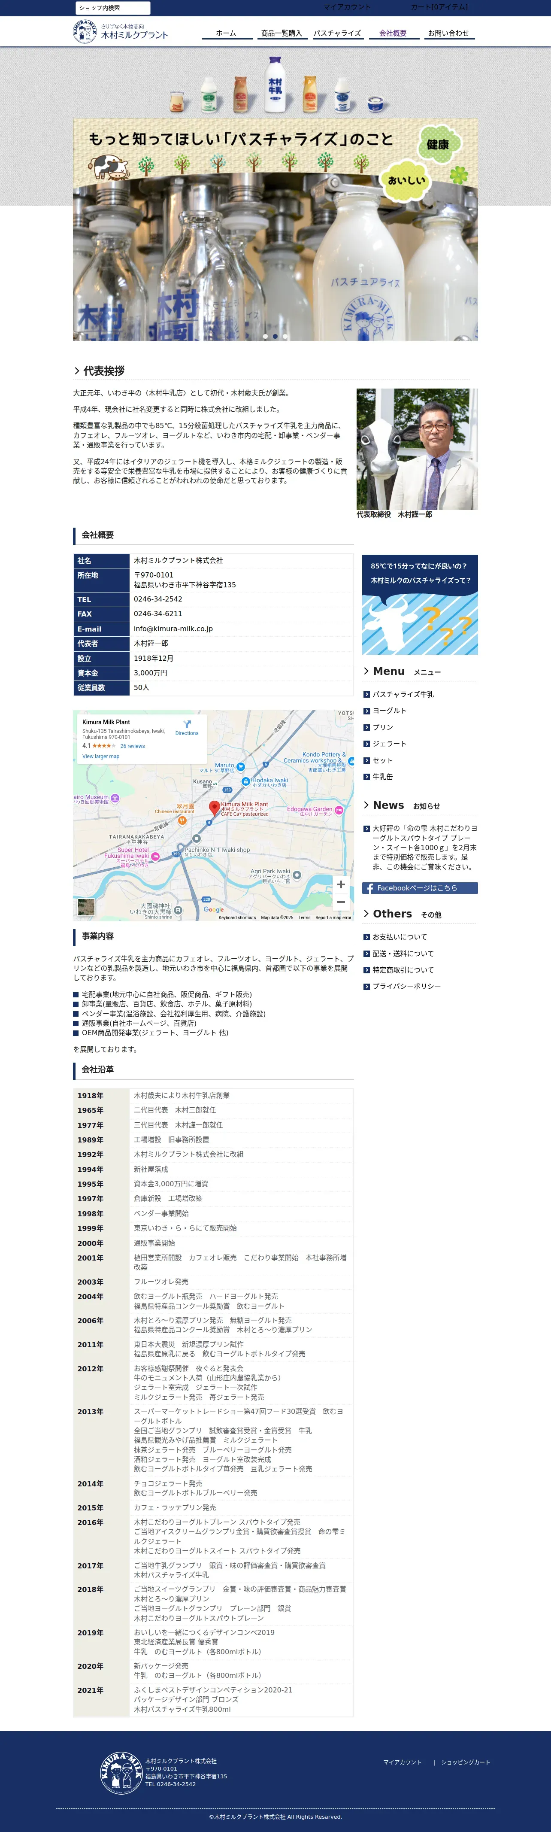
Task: Click View larger map link
Action: pyautogui.click(x=101, y=756)
